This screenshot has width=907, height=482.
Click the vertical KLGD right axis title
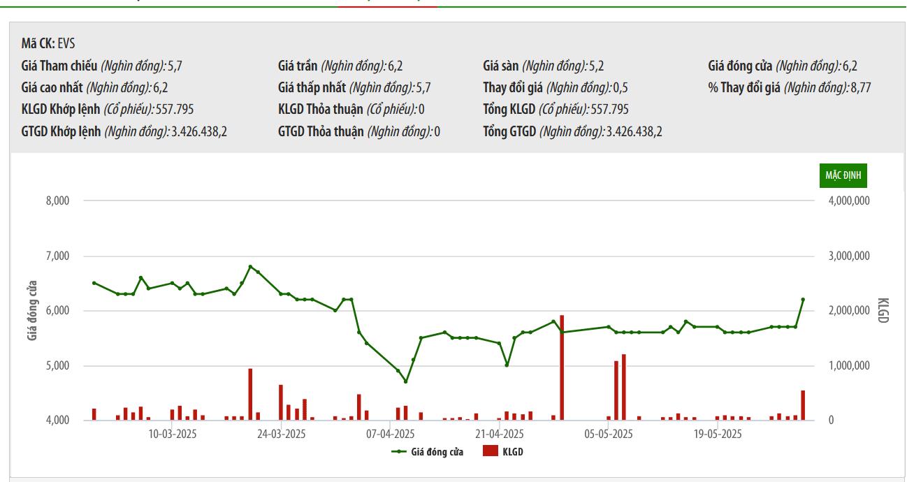pyautogui.click(x=883, y=311)
